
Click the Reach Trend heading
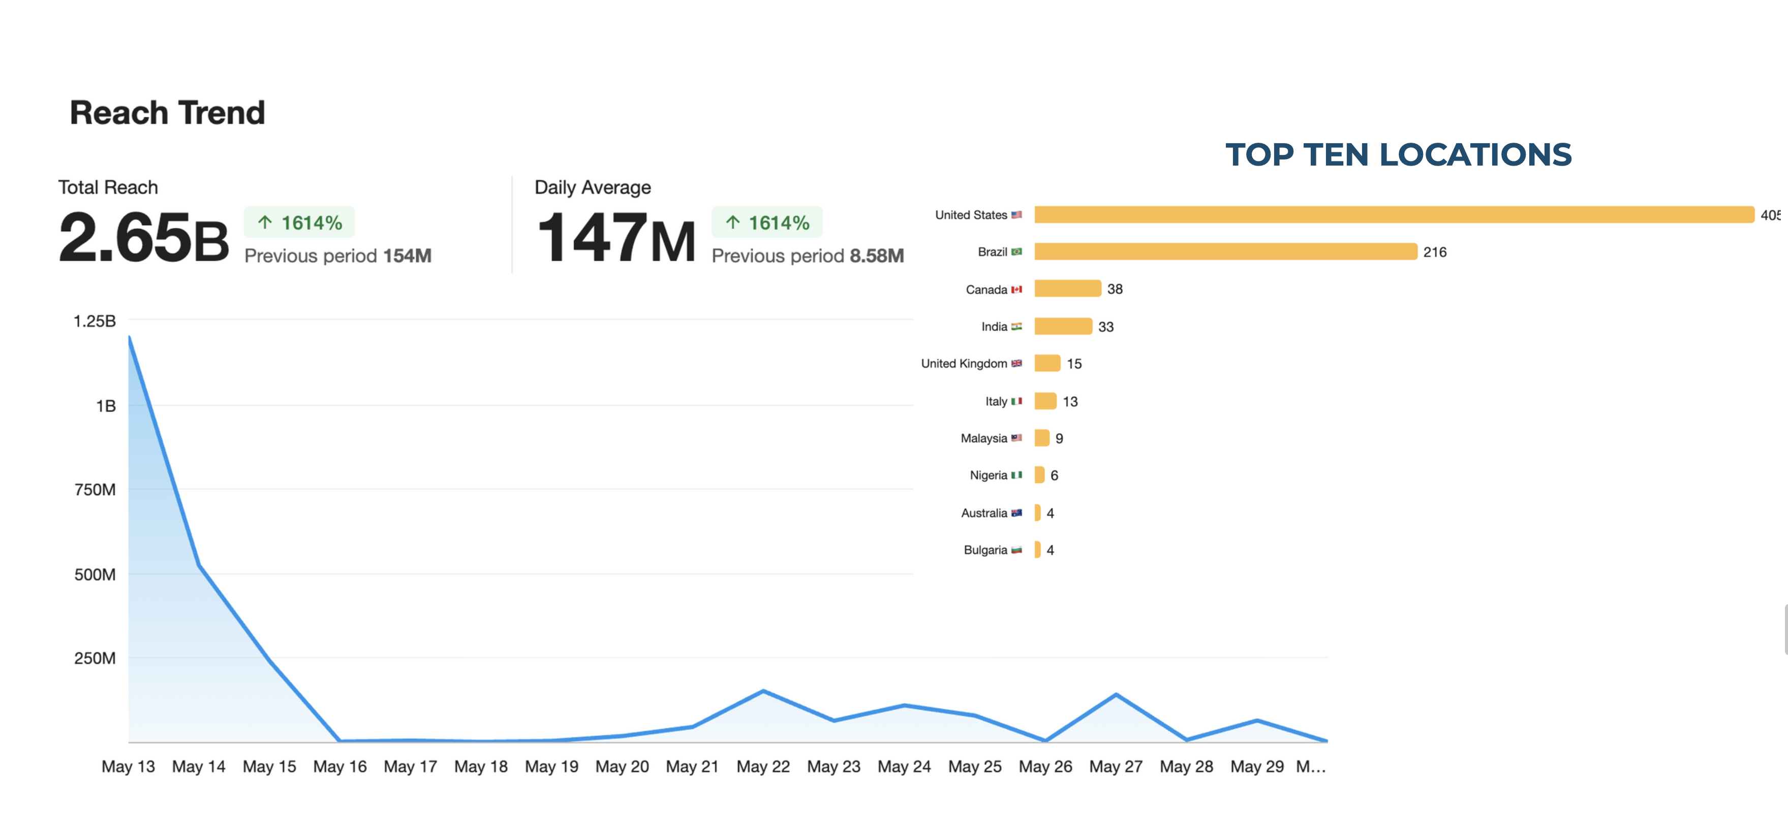point(167,112)
